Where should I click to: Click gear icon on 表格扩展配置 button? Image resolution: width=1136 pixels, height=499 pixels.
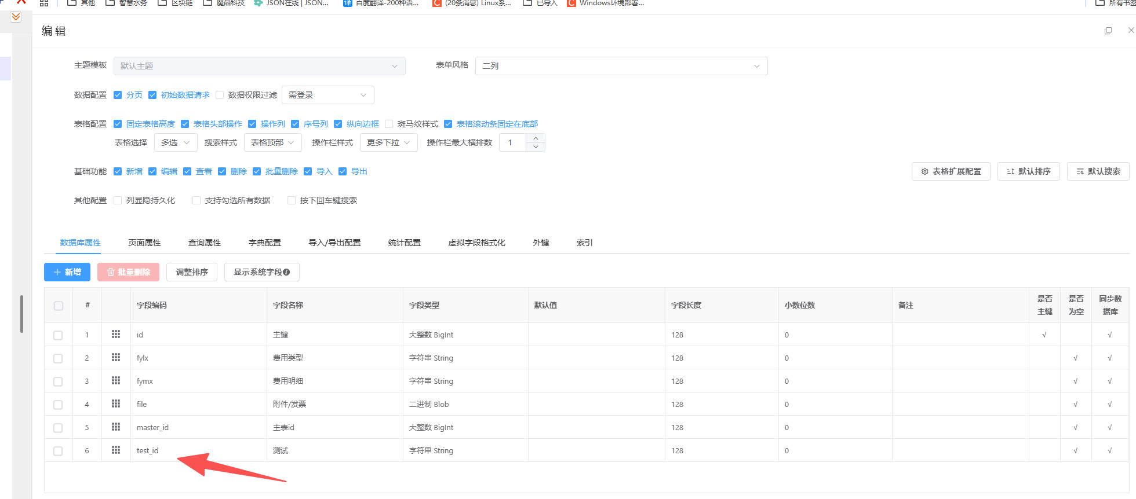(x=925, y=171)
